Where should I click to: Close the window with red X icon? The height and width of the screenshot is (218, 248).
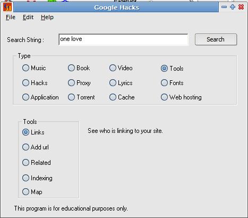point(241,7)
